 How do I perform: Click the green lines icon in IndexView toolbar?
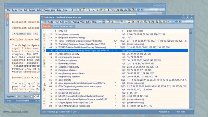(125, 22)
